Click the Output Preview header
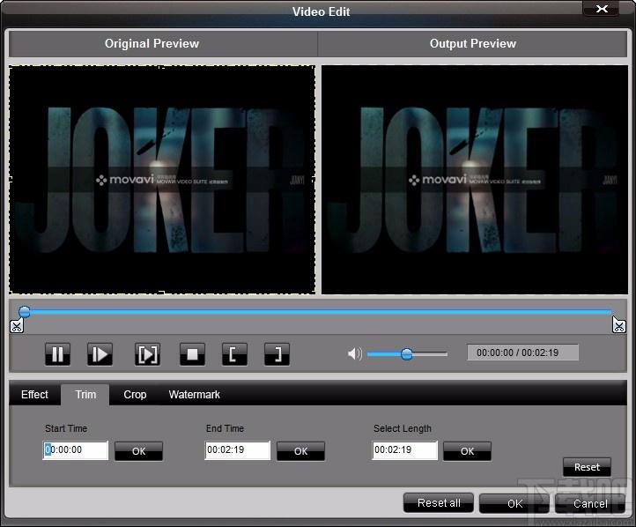636x527 pixels. [x=472, y=43]
